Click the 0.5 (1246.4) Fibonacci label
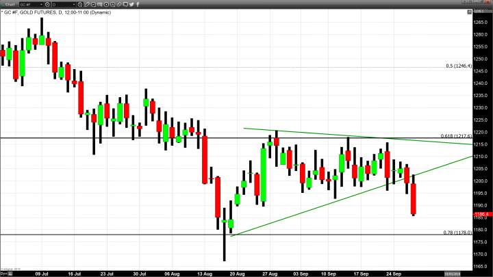This screenshot has height=277, width=493. point(459,66)
